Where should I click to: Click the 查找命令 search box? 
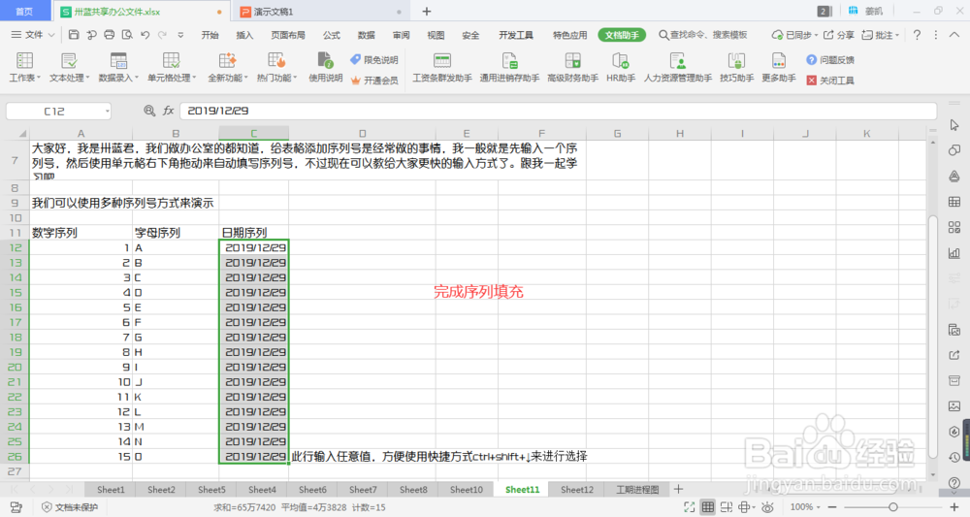pos(702,35)
